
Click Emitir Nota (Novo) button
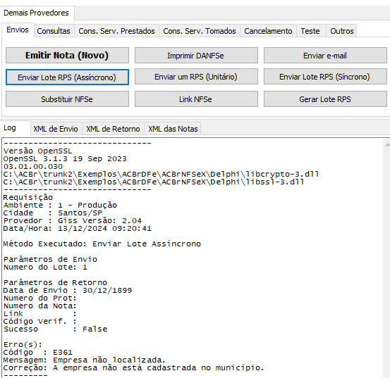67,56
